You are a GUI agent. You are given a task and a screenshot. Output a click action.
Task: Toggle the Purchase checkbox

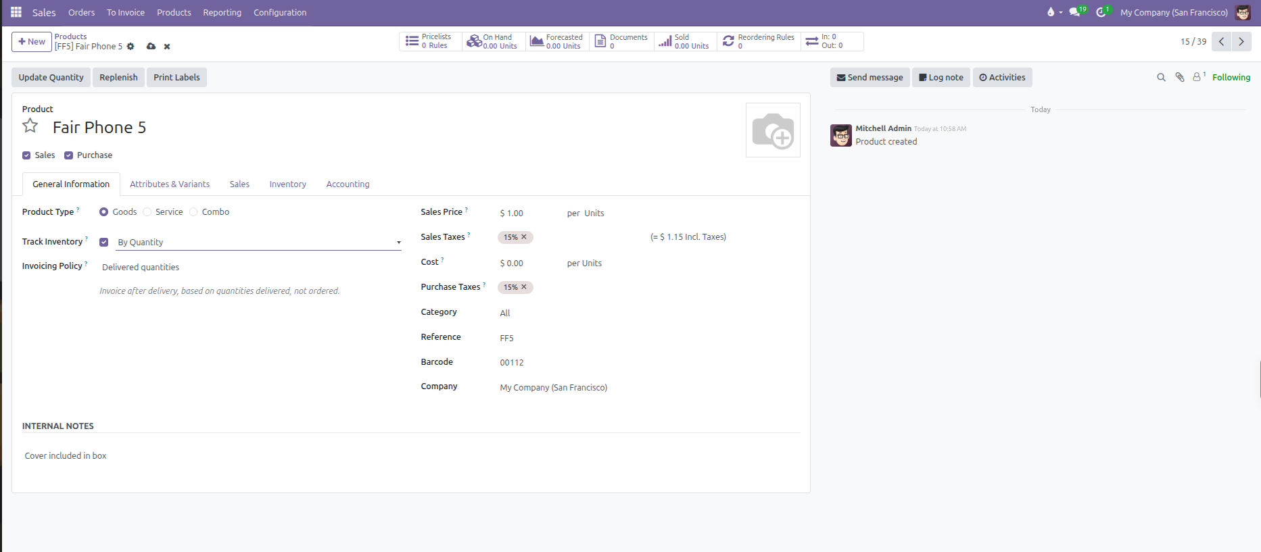click(x=68, y=155)
